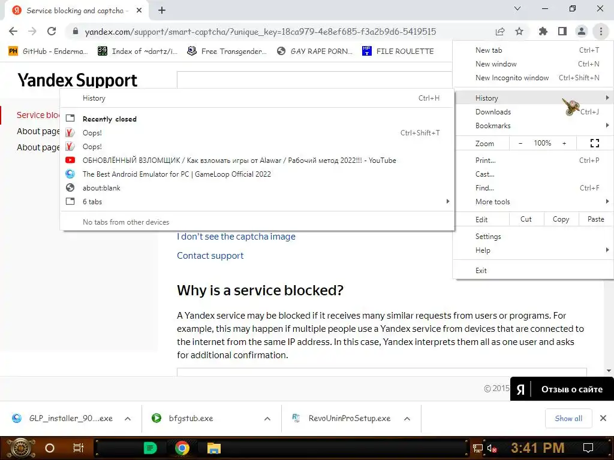
Task: Reopen the GameLoop Android Emulator page
Action: click(x=257, y=174)
